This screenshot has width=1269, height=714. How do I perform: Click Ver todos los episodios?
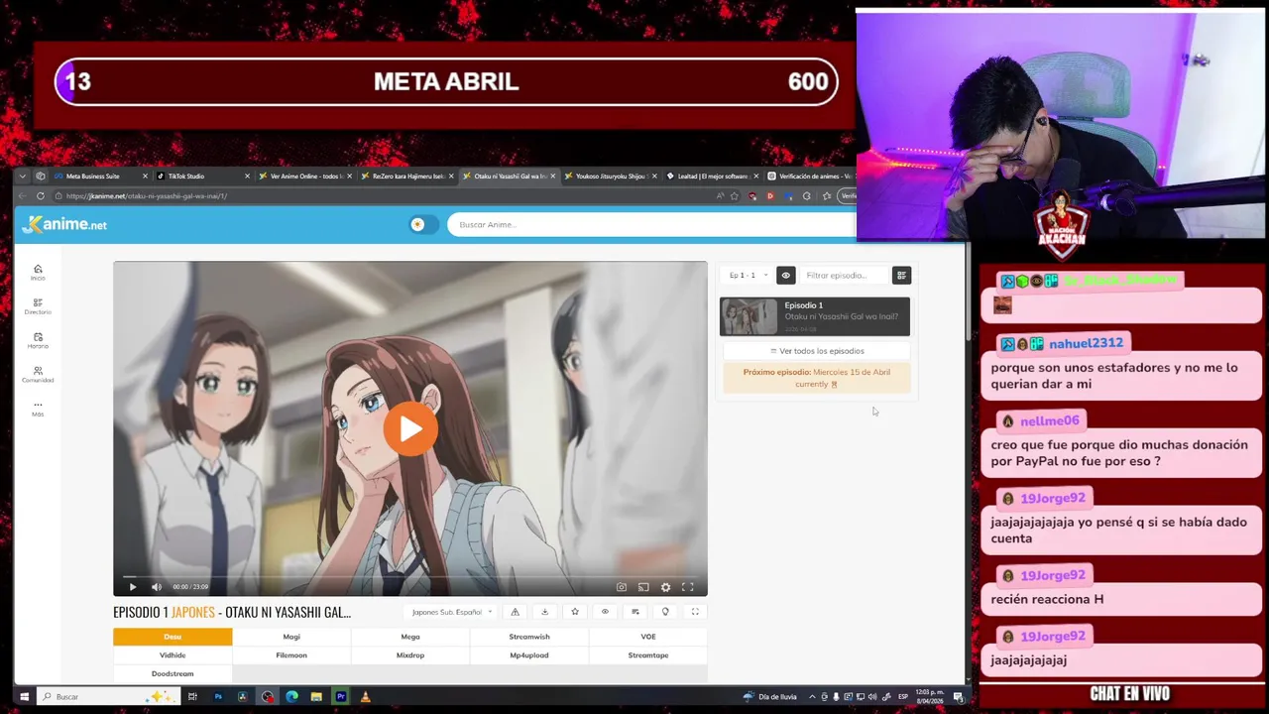[816, 351]
